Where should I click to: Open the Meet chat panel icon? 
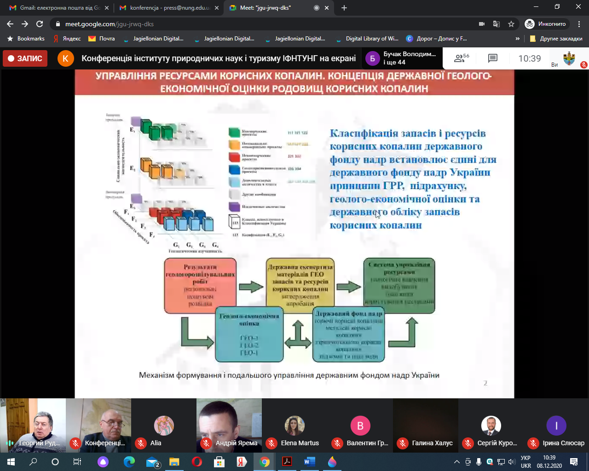[x=492, y=58]
